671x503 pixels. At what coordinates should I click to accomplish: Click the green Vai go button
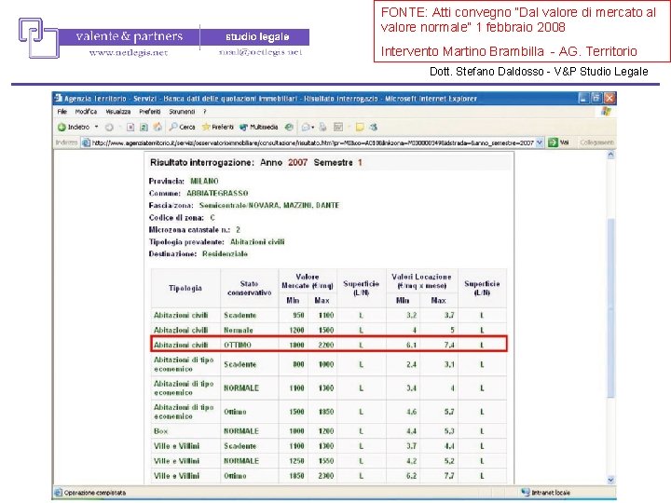pos(558,143)
